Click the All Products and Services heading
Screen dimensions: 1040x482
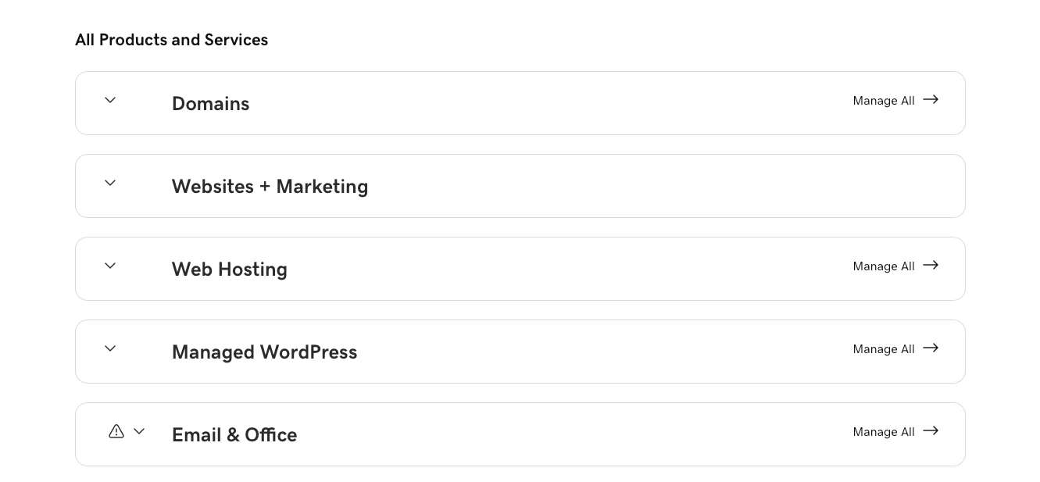click(171, 40)
